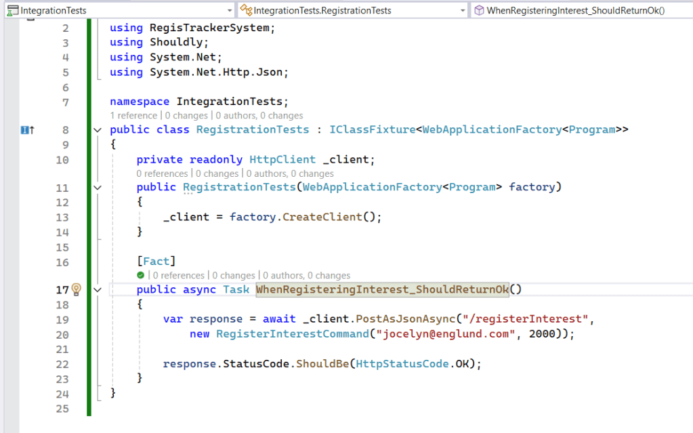The height and width of the screenshot is (433, 693).
Task: Click the interface implementation glyph beside line 8
Action: pos(27,130)
